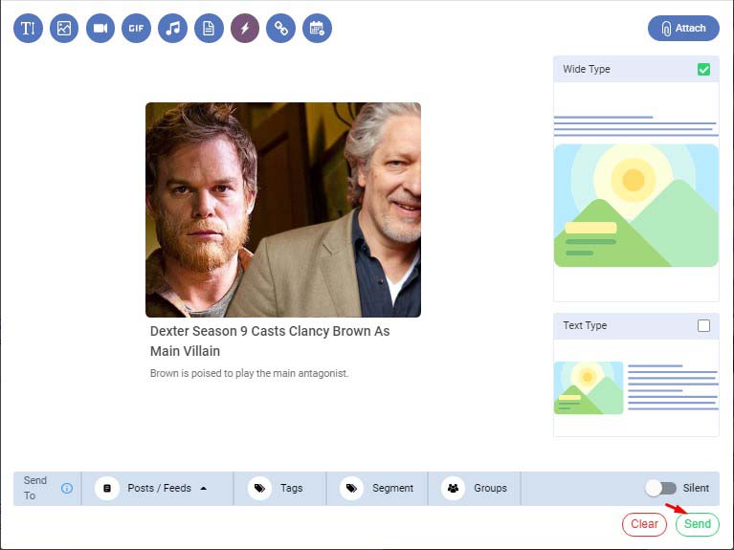
Task: Select the Document file icon
Action: pyautogui.click(x=209, y=29)
